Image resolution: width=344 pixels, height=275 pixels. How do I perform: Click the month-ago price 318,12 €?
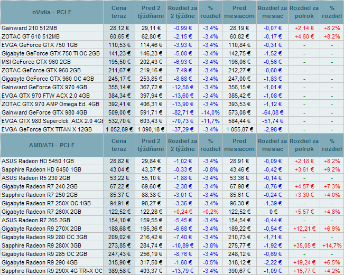pyautogui.click(x=239, y=262)
